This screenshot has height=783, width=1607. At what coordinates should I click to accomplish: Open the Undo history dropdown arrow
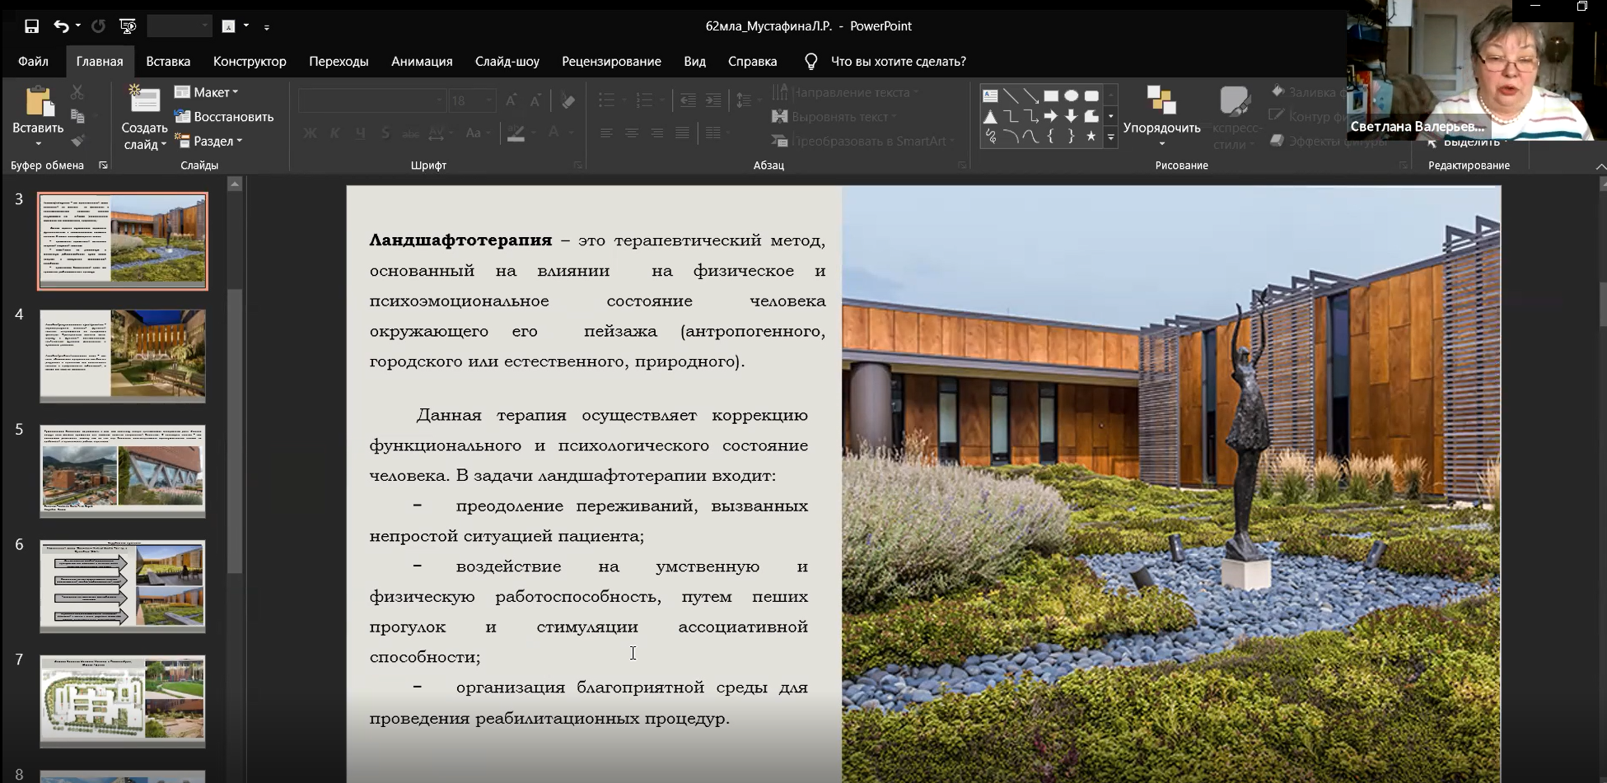(78, 26)
